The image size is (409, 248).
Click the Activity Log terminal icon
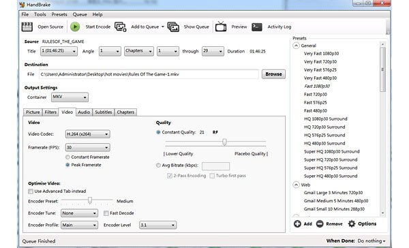(x=257, y=27)
